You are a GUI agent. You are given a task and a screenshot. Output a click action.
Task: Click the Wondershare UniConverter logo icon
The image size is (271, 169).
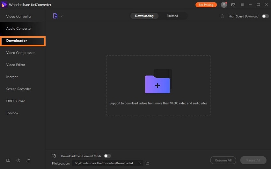tap(4, 5)
